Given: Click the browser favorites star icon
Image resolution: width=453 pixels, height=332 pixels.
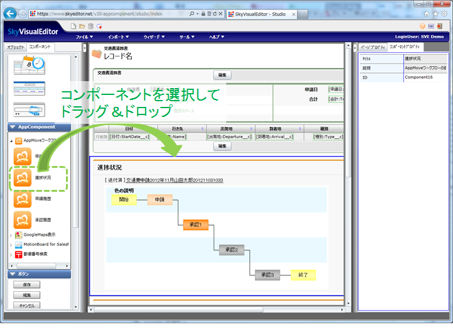Looking at the screenshot, I should click(x=435, y=14).
